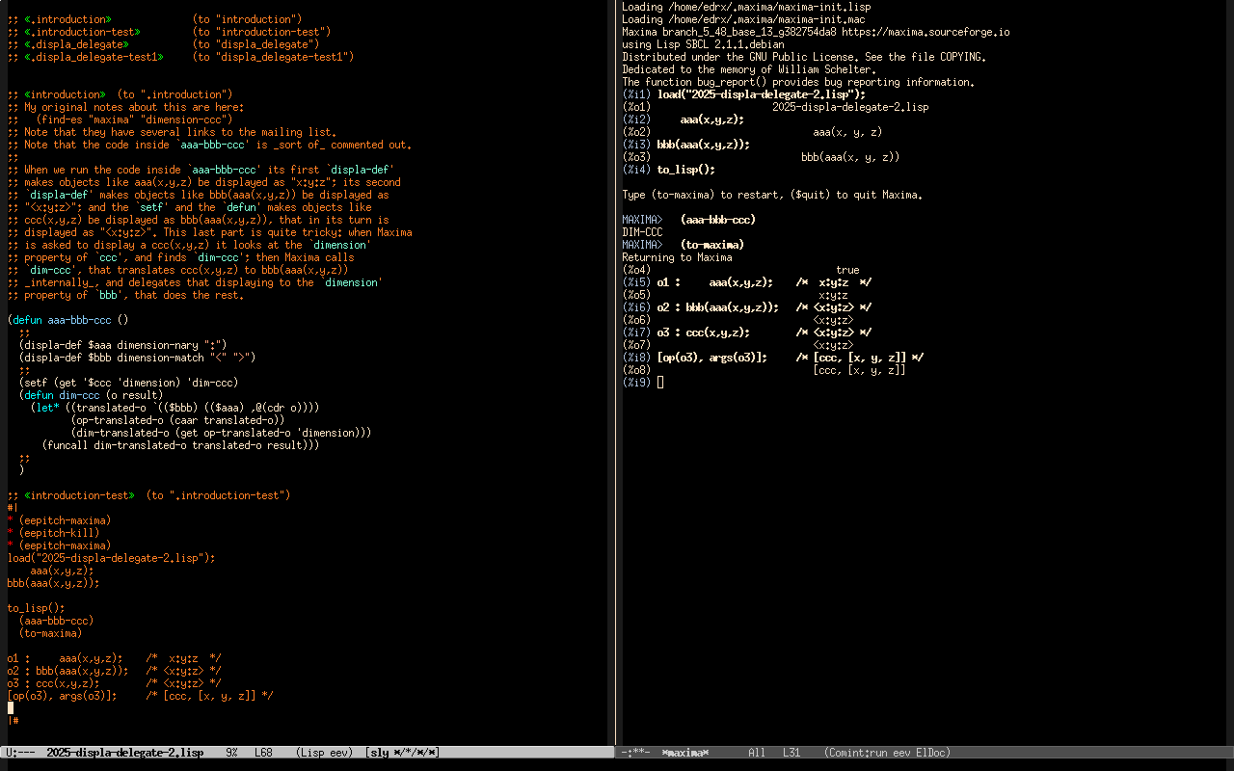Screen dimensions: 1234x771
Task: Toggle the U:--- status flags in left mode line
Action: (21, 753)
